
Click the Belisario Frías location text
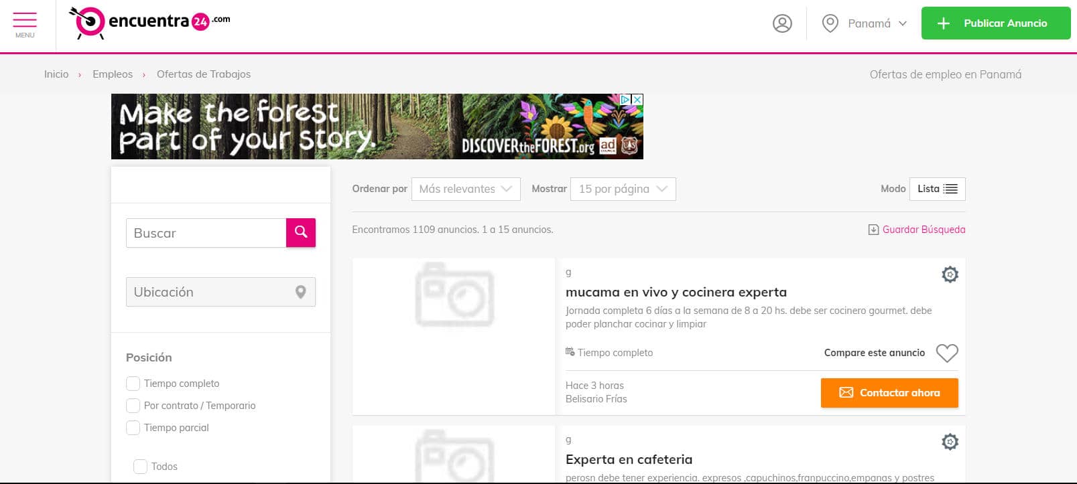tap(596, 399)
